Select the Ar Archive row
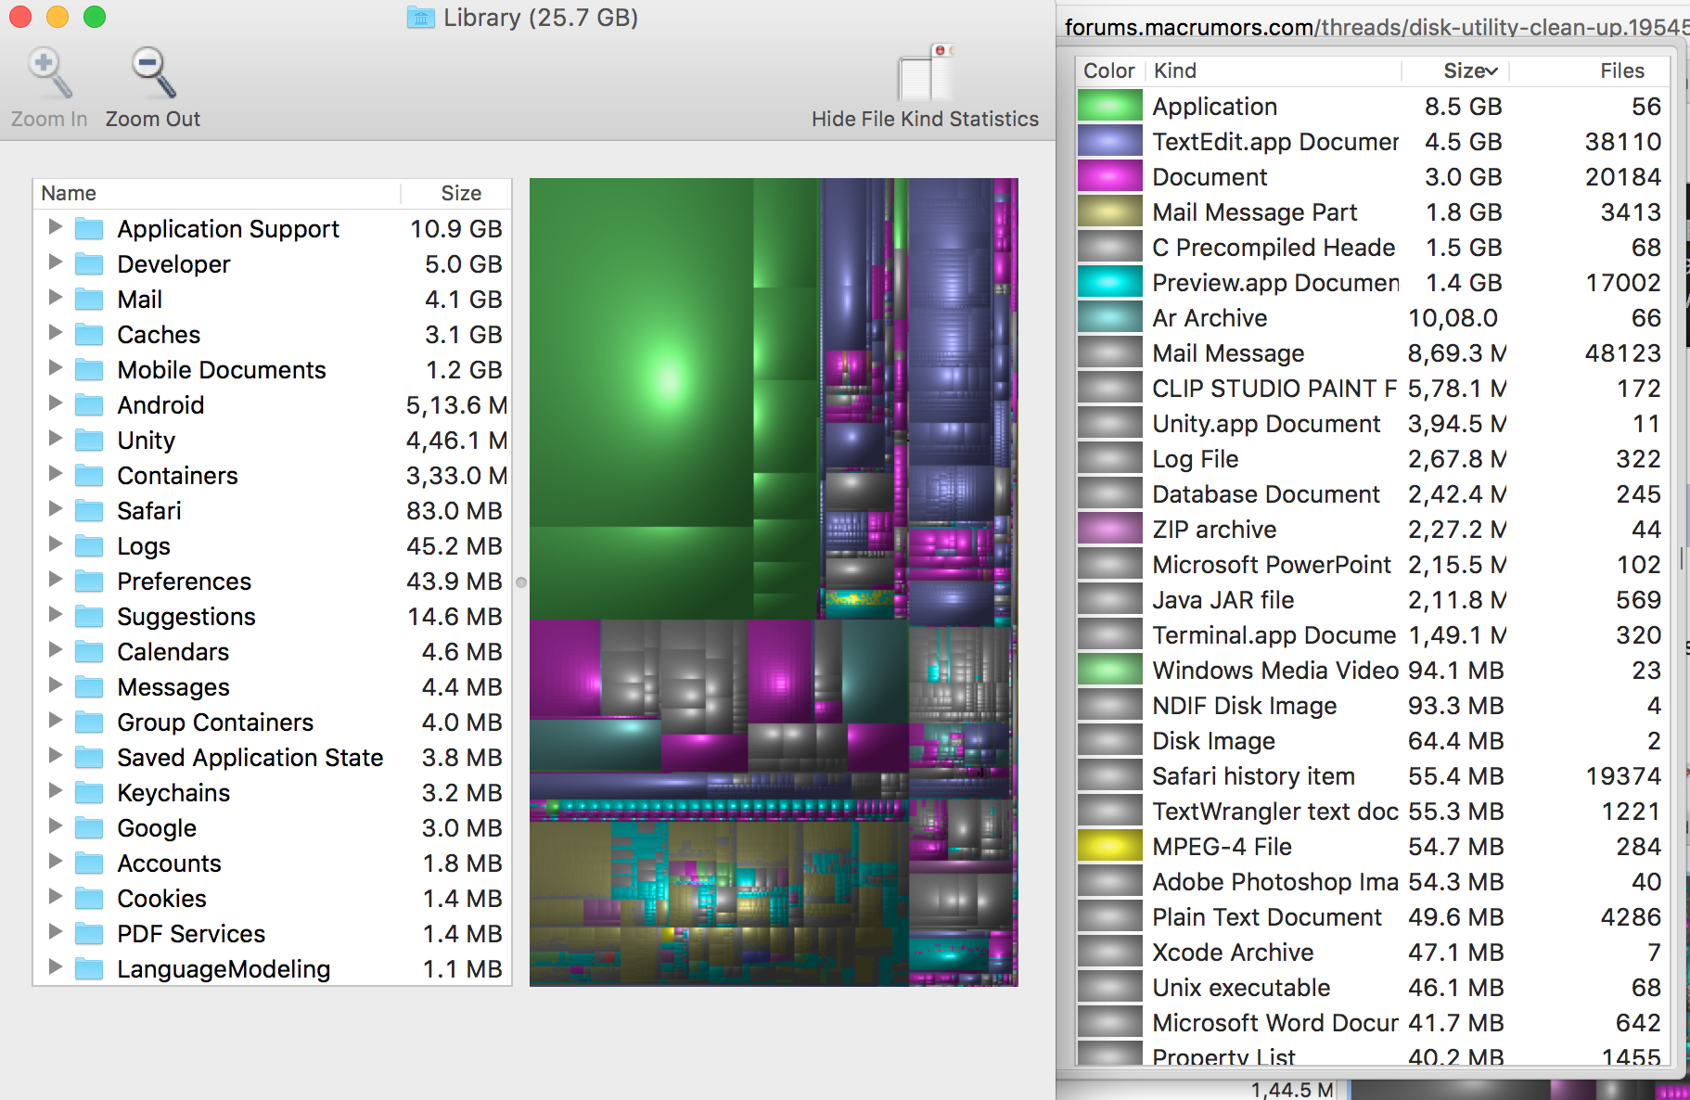The image size is (1690, 1100). [1373, 317]
